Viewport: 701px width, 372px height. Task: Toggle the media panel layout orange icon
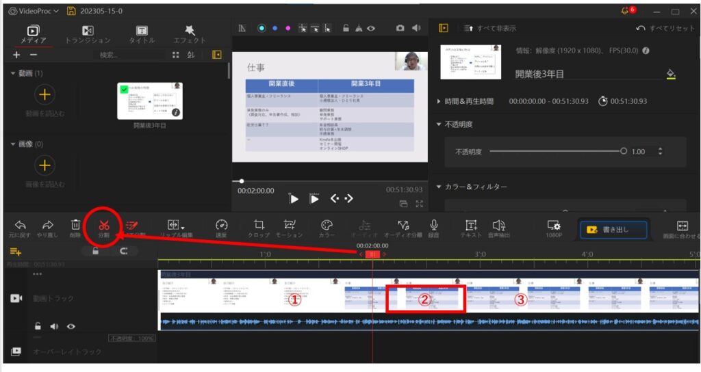click(217, 55)
